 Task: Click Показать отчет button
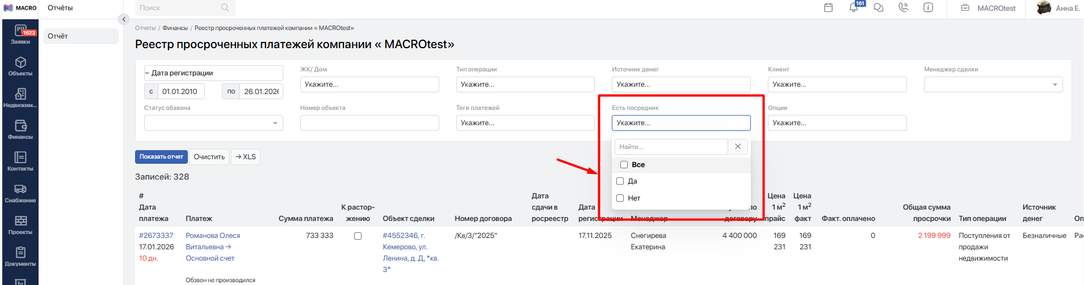tap(161, 157)
